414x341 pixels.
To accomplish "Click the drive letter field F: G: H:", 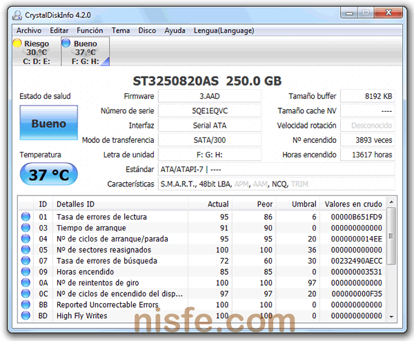I will click(x=209, y=155).
